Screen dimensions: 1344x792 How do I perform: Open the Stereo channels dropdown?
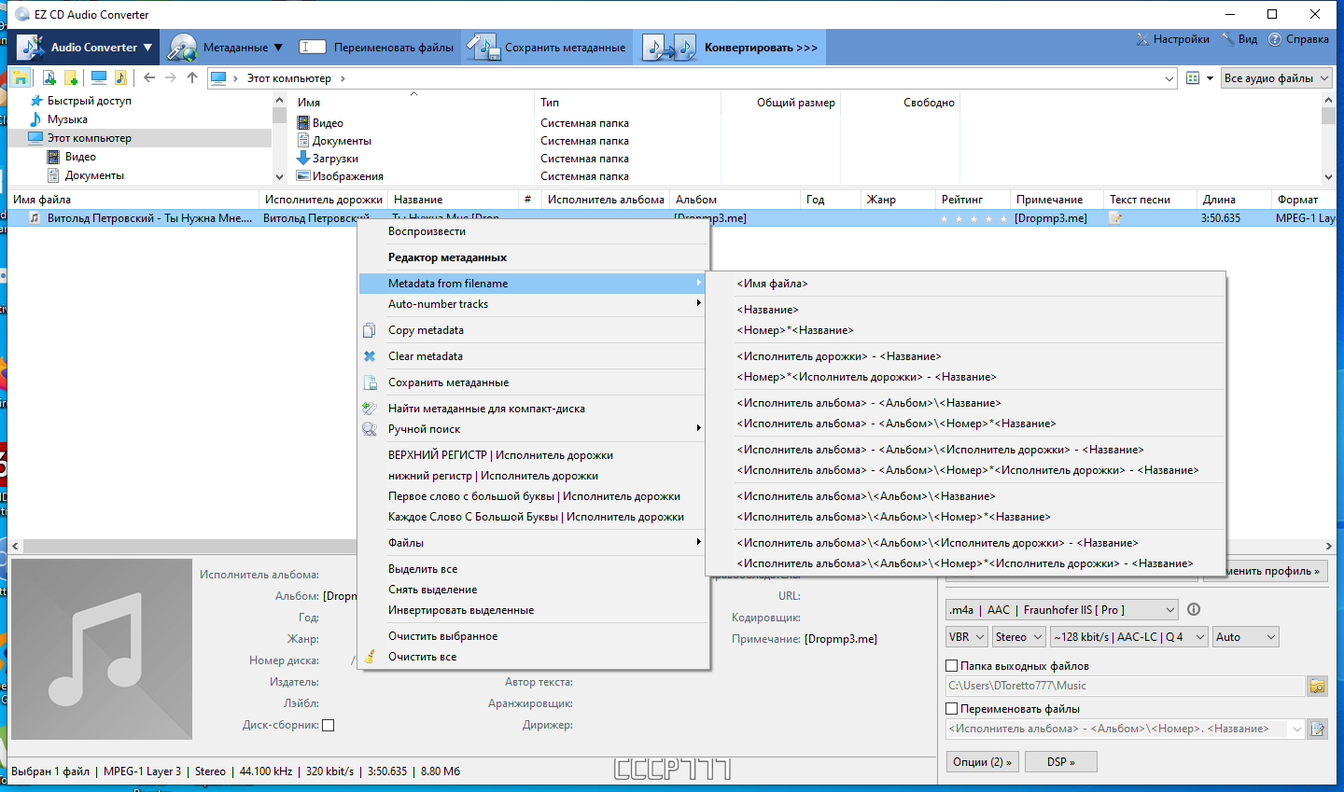pyautogui.click(x=1018, y=637)
